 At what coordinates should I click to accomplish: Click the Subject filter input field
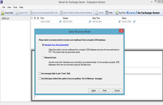[76, 21]
